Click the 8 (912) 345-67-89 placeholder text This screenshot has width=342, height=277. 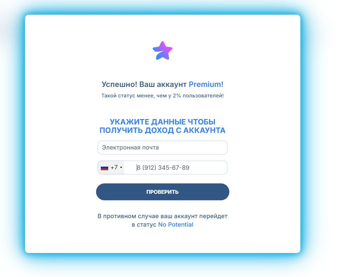click(163, 168)
